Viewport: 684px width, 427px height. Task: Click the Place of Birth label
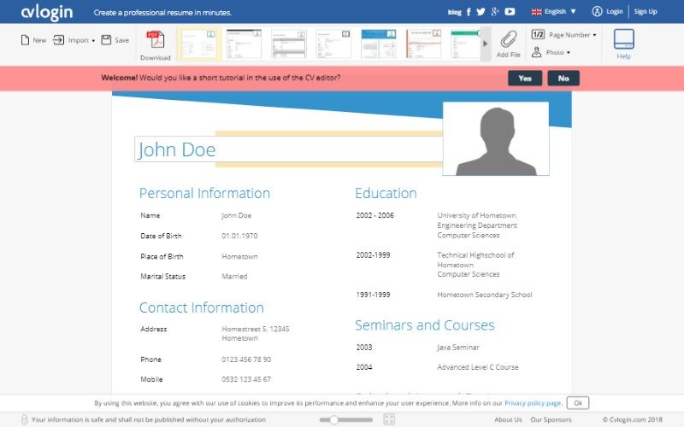(162, 256)
